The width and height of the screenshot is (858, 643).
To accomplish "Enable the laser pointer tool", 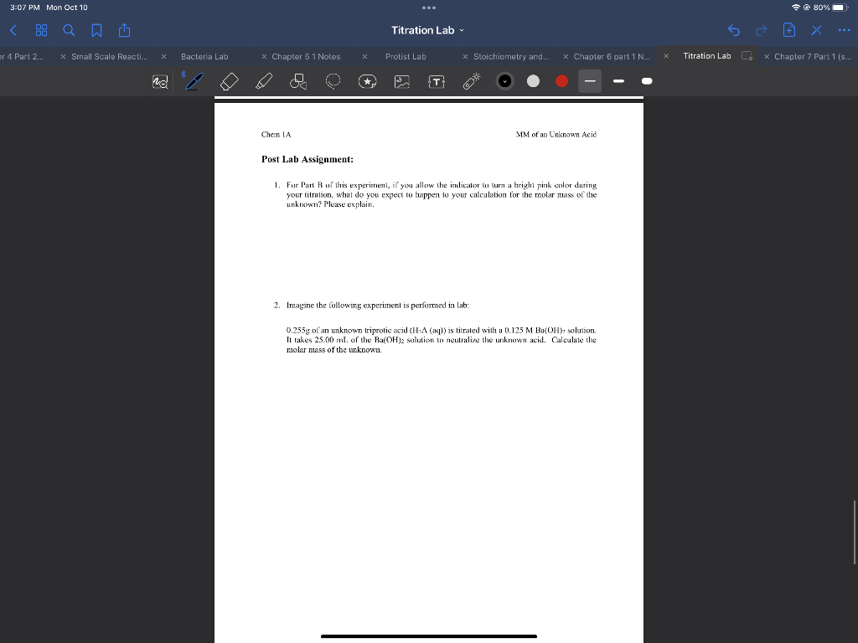I will coord(470,80).
